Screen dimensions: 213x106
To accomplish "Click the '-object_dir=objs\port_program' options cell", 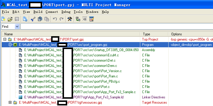I will point(191,45).
